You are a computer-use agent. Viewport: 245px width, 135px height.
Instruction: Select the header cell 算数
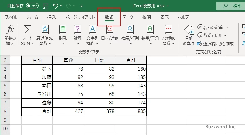coord(68,60)
